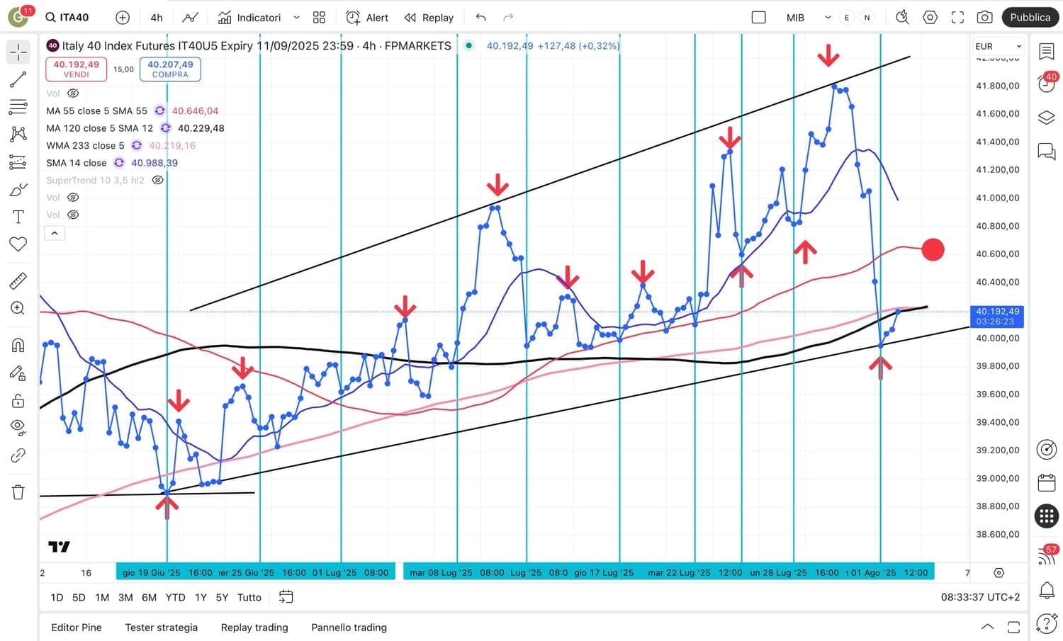The width and height of the screenshot is (1063, 641).
Task: Open quick search from the top bar
Action: click(x=902, y=18)
